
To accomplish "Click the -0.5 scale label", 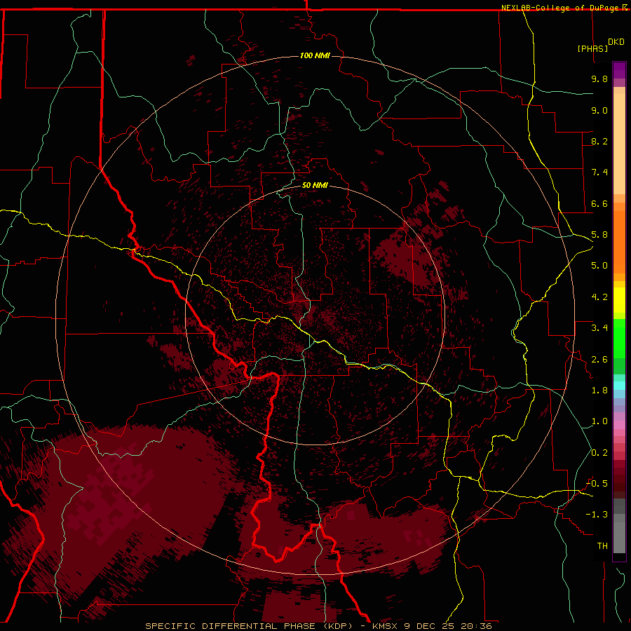I will pyautogui.click(x=597, y=484).
